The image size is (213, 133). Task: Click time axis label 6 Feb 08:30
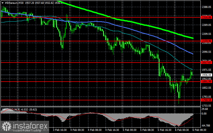[199, 130]
